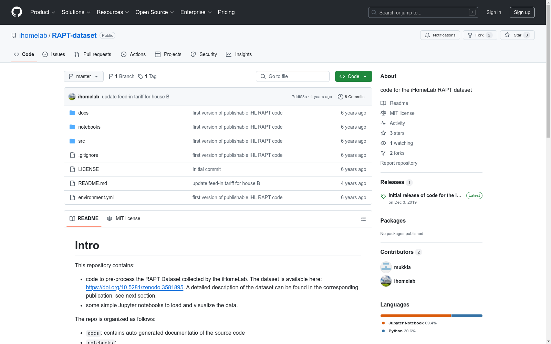551x344 pixels.
Task: Click the Sign up button
Action: point(522,12)
